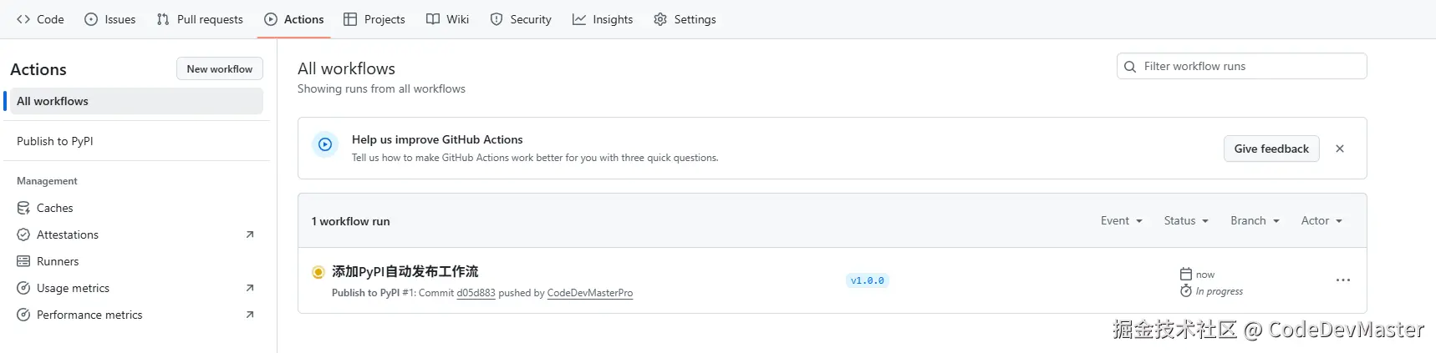Open Usage metrics in sidebar
The width and height of the screenshot is (1436, 353).
coord(73,288)
